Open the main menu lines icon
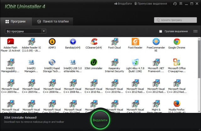The image size is (201, 131). 181,4
